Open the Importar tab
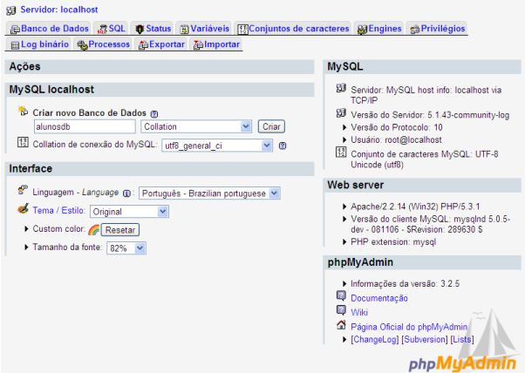525x373 pixels. coord(216,44)
